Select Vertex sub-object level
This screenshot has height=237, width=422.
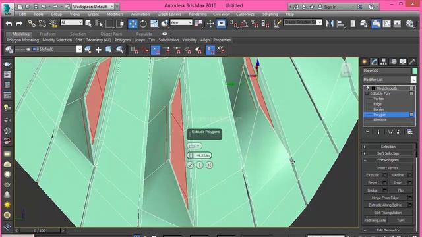point(378,99)
